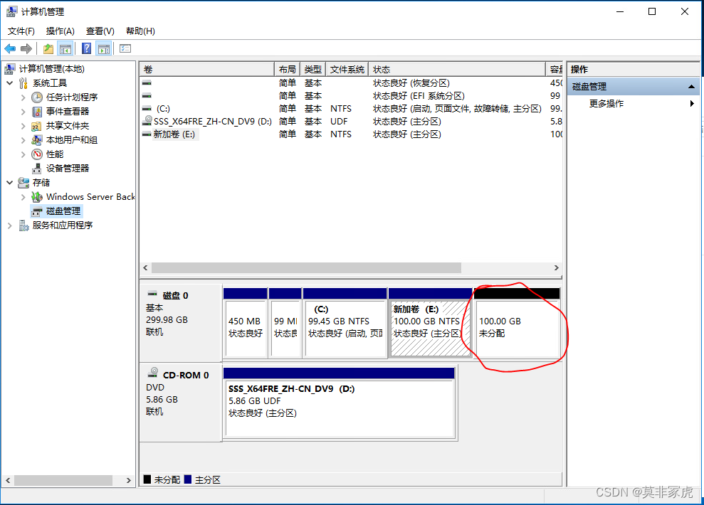Select the SSS_X64FRE_ZH-CN_DV9 (D:) volume row
This screenshot has width=704, height=505.
click(351, 122)
